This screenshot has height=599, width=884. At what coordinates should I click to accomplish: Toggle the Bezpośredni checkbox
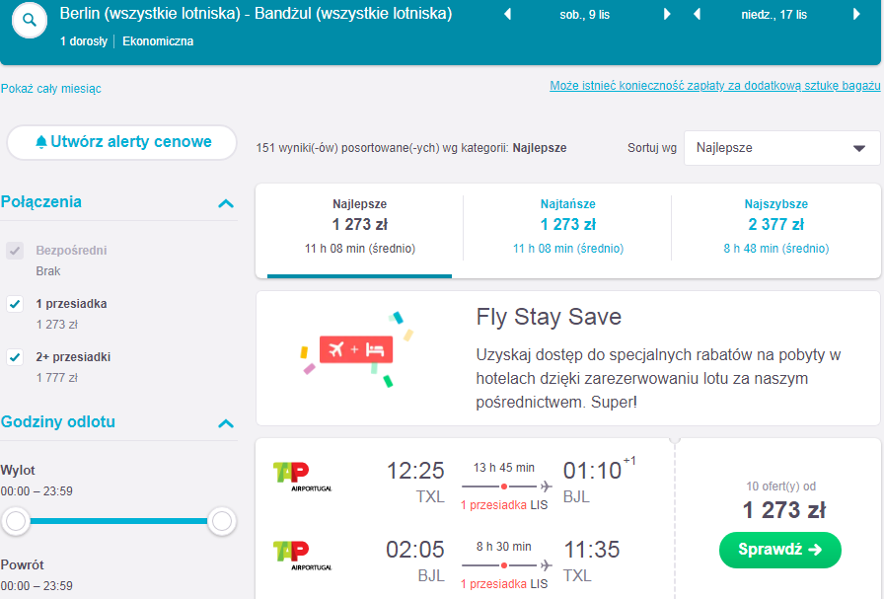(x=15, y=251)
